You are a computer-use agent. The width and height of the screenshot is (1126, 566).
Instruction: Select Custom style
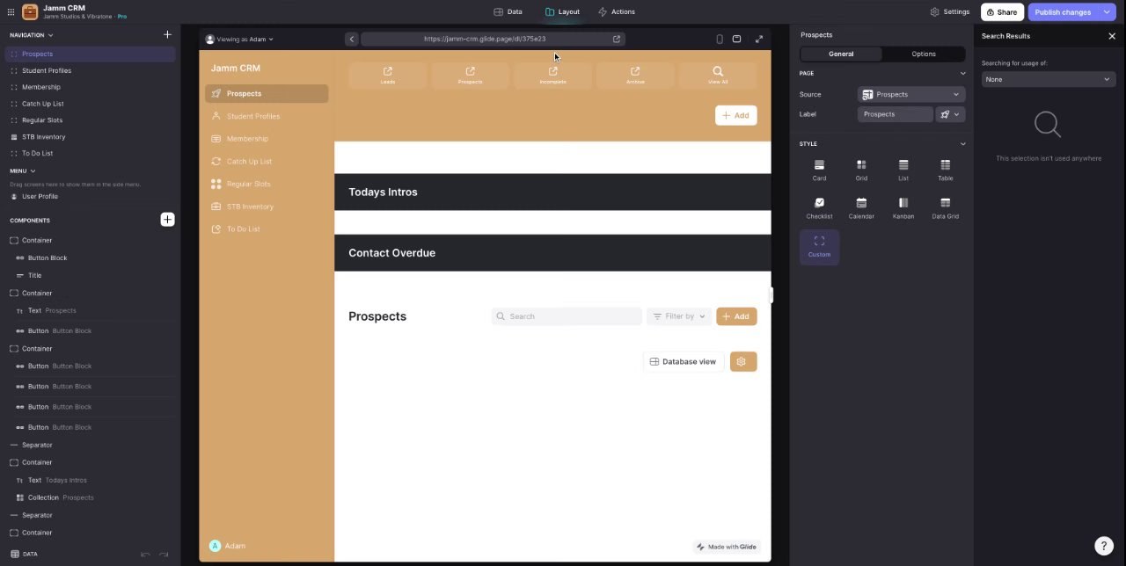[819, 247]
